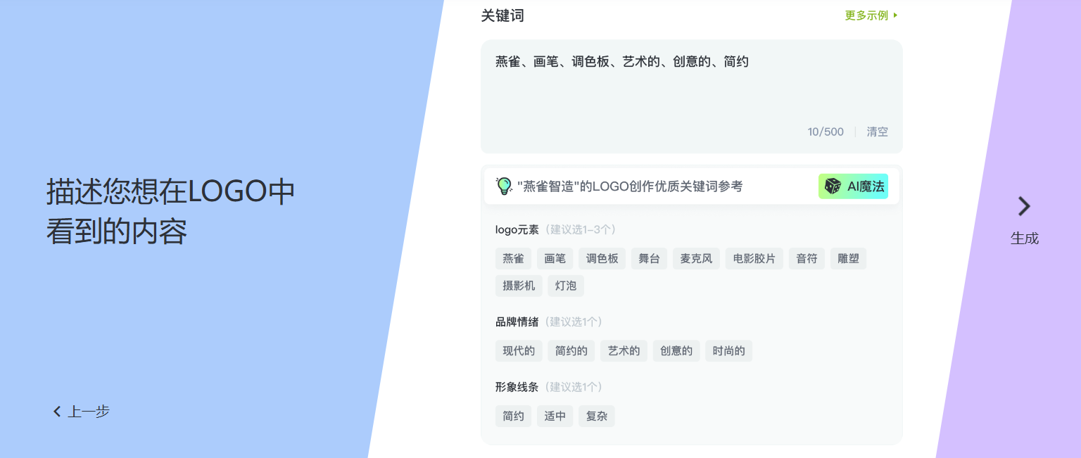The width and height of the screenshot is (1081, 458).
Task: Click the right chevron above 生成
Action: (1025, 206)
